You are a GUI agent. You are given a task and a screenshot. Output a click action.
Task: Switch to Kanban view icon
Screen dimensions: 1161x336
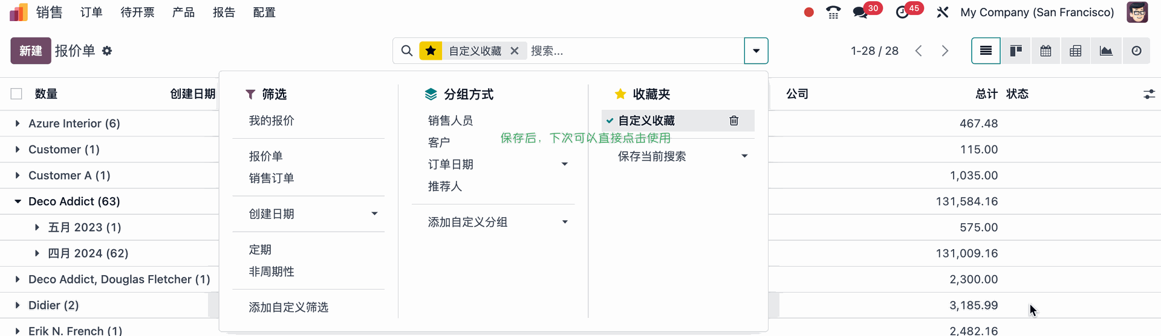(1016, 51)
